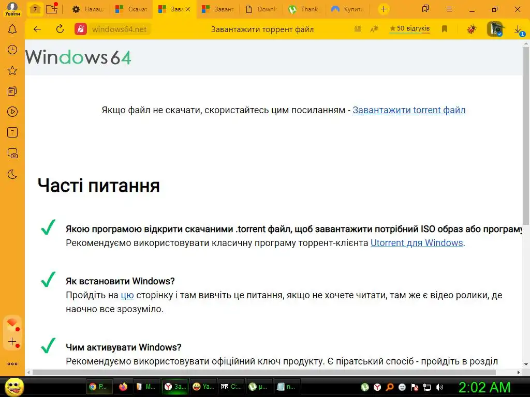
Task: Open screenshot camera tool in sidebar
Action: (12, 153)
